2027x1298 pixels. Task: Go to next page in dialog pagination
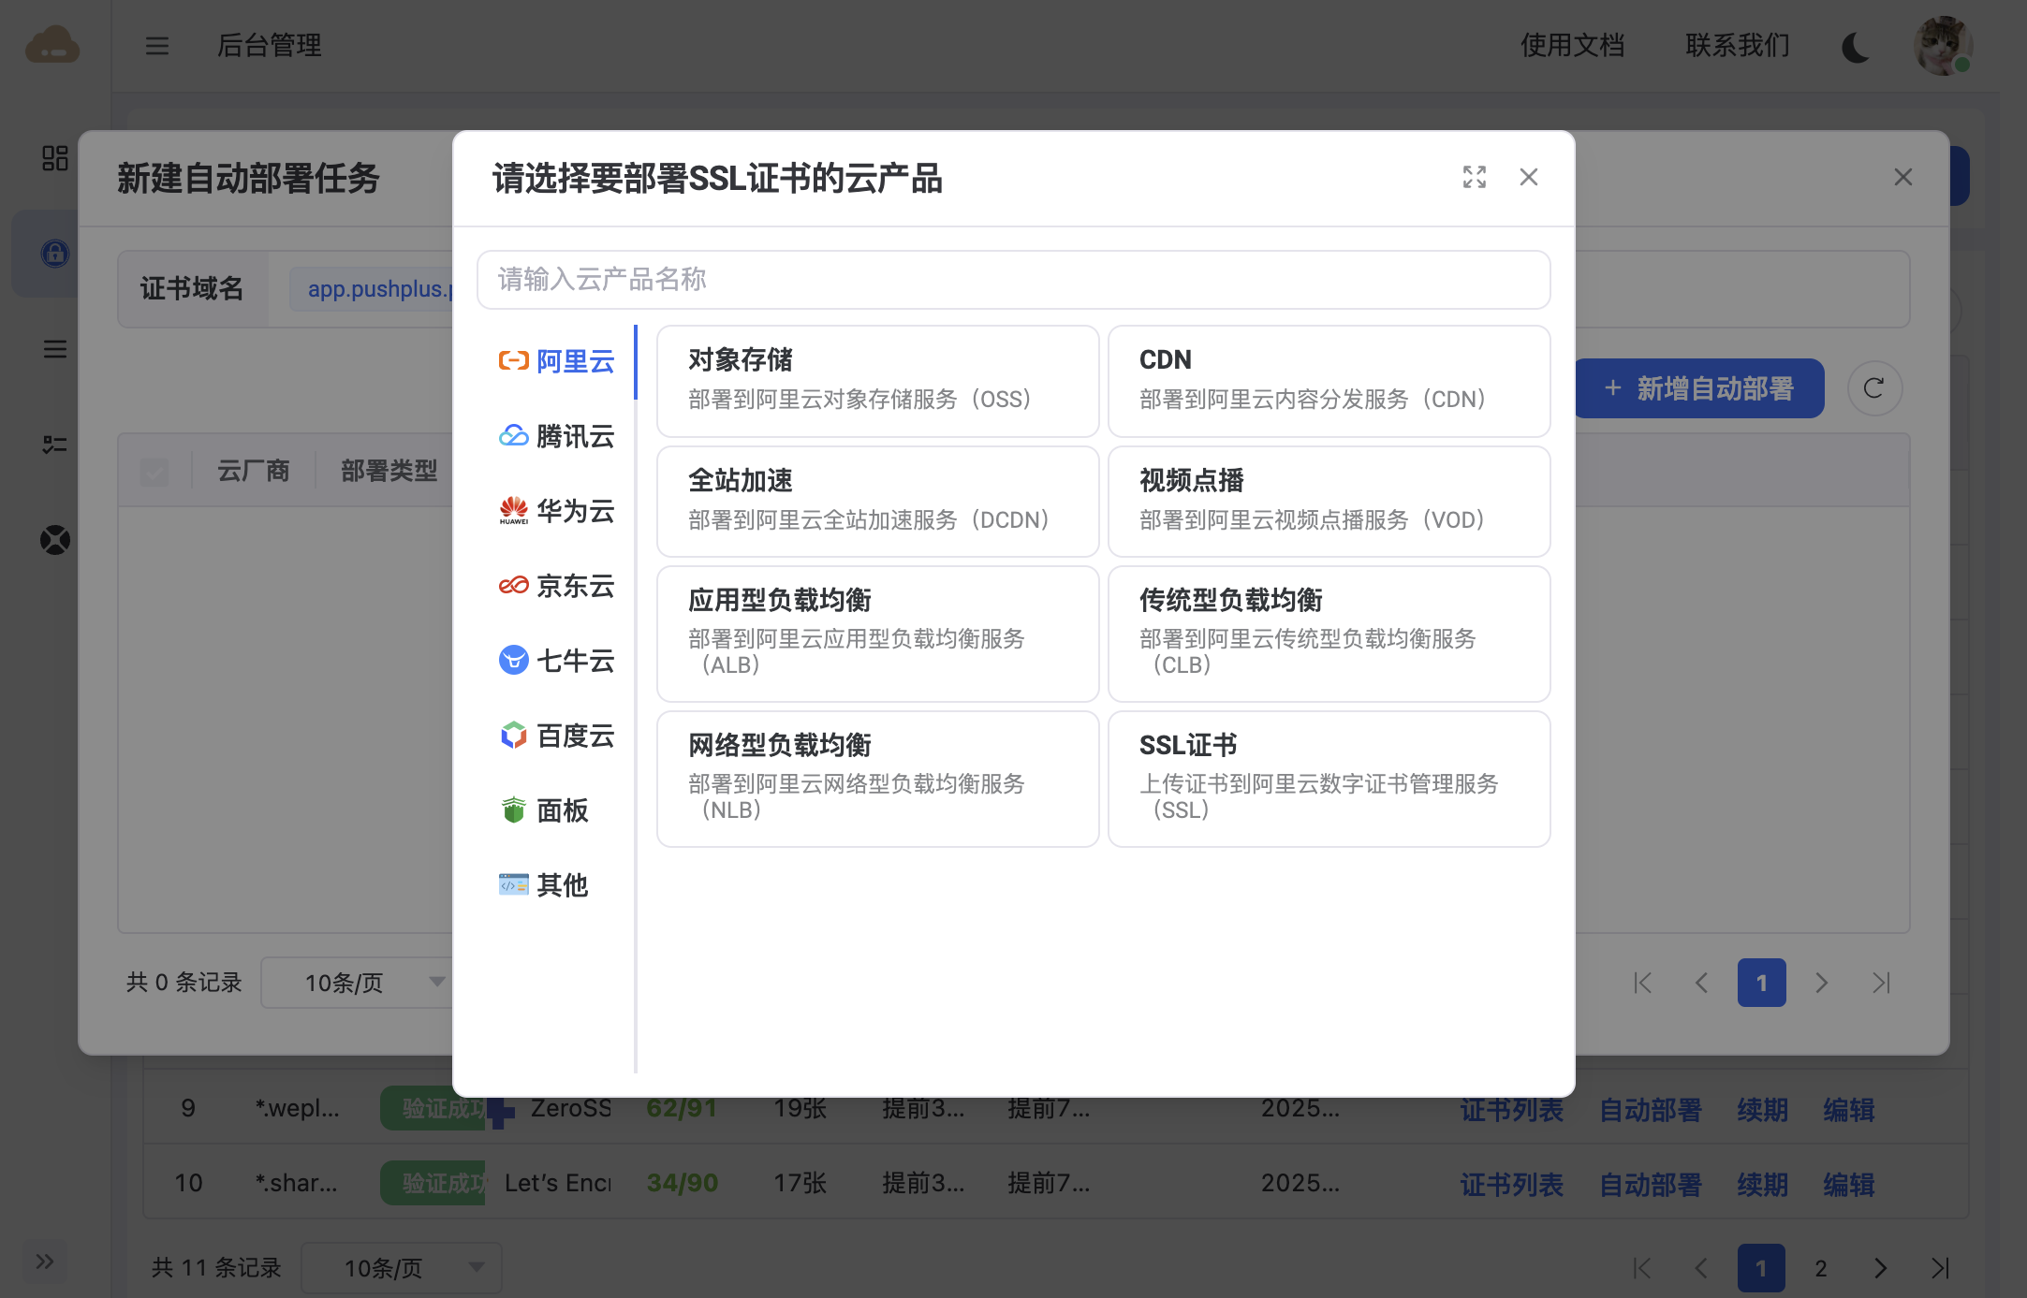(x=1822, y=983)
